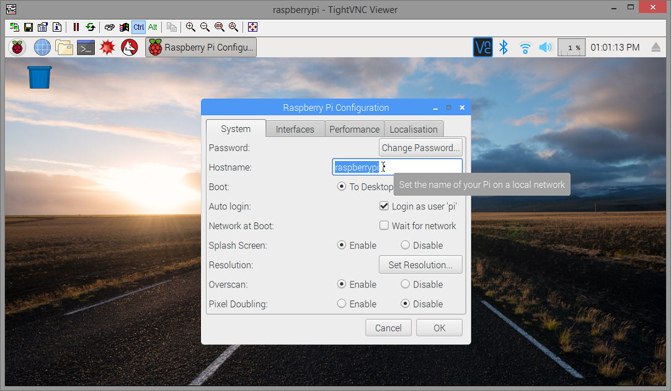The height and width of the screenshot is (391, 671).
Task: Open the Bluetooth tray menu
Action: point(504,48)
